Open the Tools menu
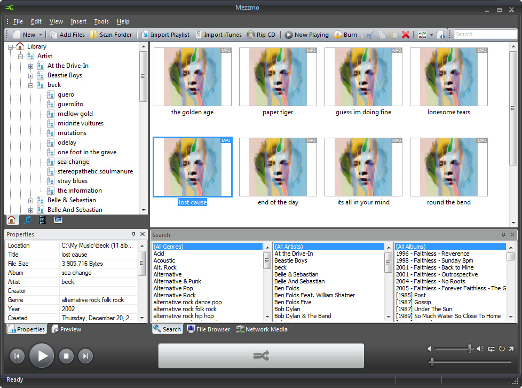Image resolution: width=522 pixels, height=388 pixels. pyautogui.click(x=101, y=21)
